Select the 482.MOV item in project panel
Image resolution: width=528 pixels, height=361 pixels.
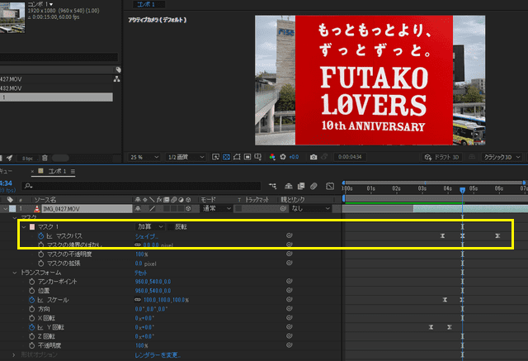click(11, 88)
